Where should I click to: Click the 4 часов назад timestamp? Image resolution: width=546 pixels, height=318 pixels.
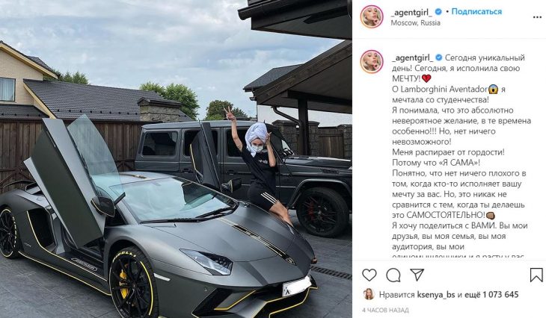pos(385,310)
